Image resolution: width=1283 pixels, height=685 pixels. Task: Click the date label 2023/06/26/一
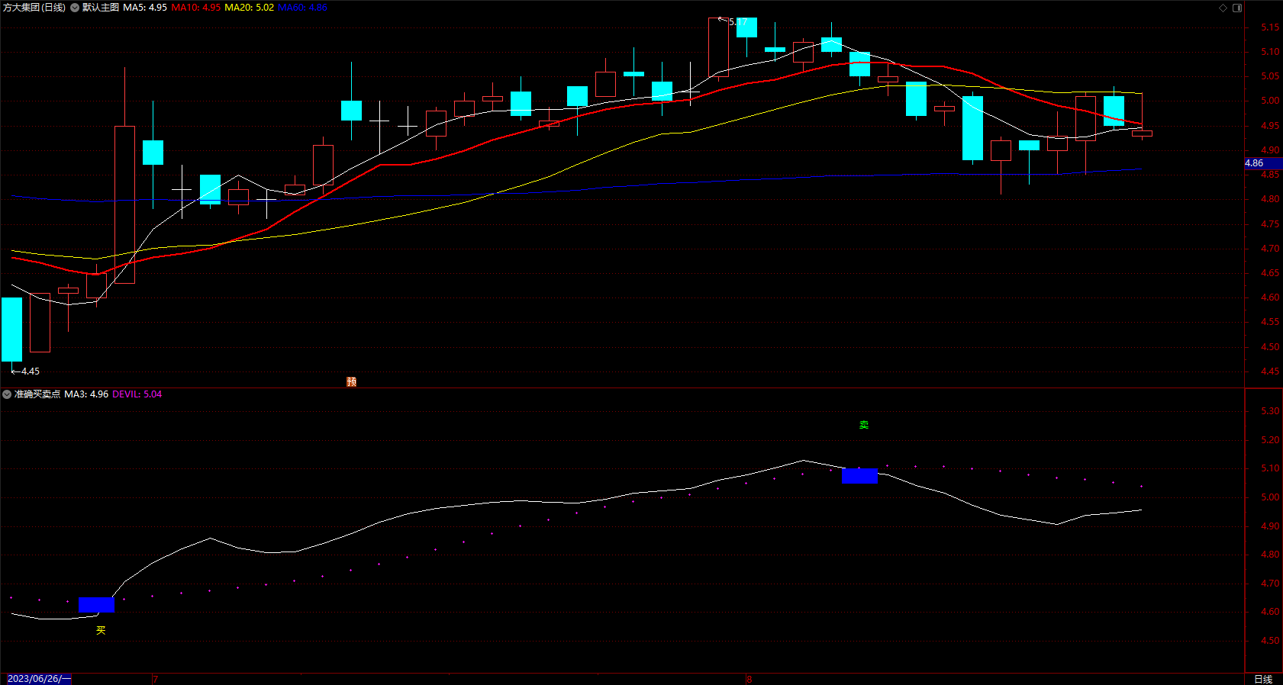pyautogui.click(x=38, y=679)
